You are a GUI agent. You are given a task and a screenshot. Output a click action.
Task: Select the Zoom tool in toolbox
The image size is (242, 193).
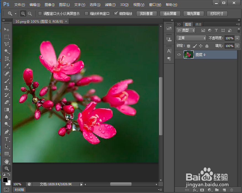point(6,168)
